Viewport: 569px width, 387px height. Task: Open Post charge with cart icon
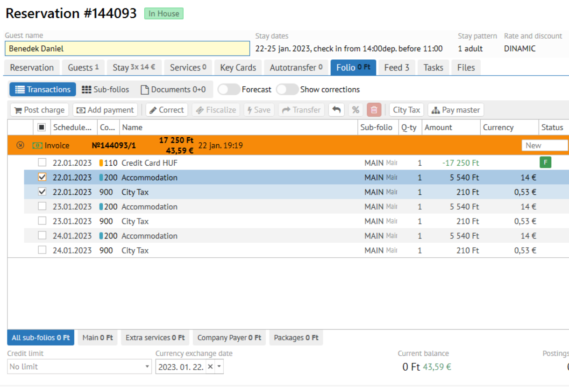click(40, 110)
